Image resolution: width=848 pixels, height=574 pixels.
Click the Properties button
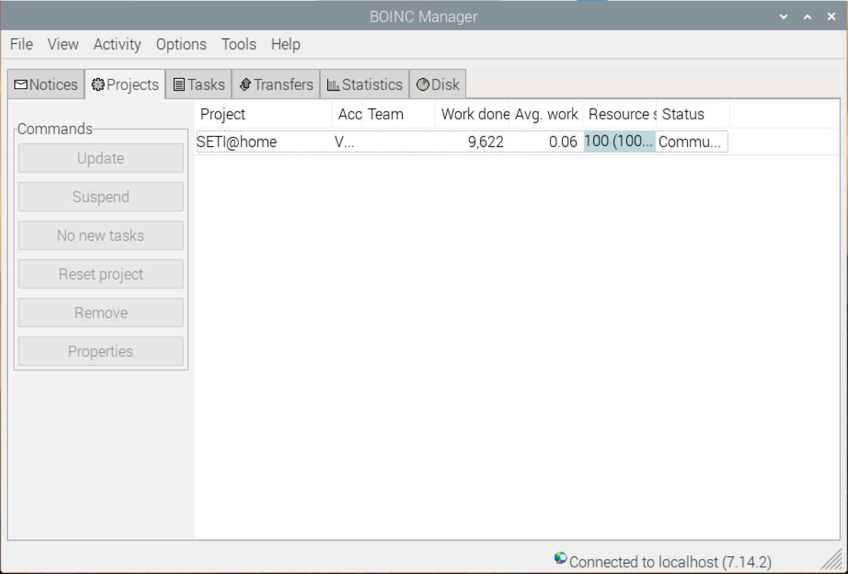tap(101, 351)
